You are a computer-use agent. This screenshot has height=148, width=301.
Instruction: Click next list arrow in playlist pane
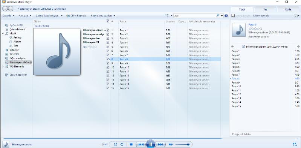(298, 46)
